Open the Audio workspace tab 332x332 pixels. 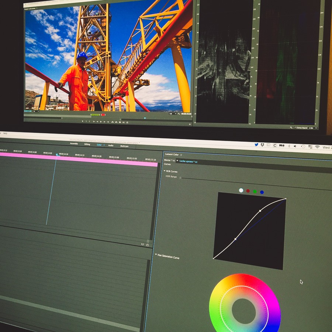(x=111, y=145)
